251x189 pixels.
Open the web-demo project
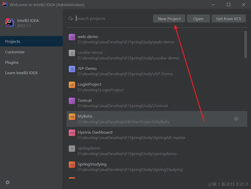coord(157,39)
